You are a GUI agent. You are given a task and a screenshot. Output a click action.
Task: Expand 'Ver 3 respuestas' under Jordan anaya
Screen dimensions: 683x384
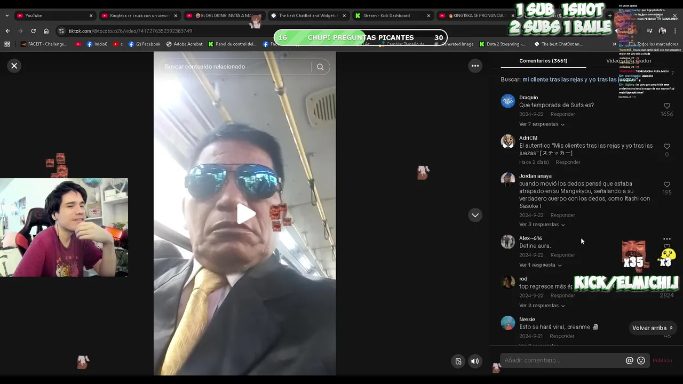(542, 225)
